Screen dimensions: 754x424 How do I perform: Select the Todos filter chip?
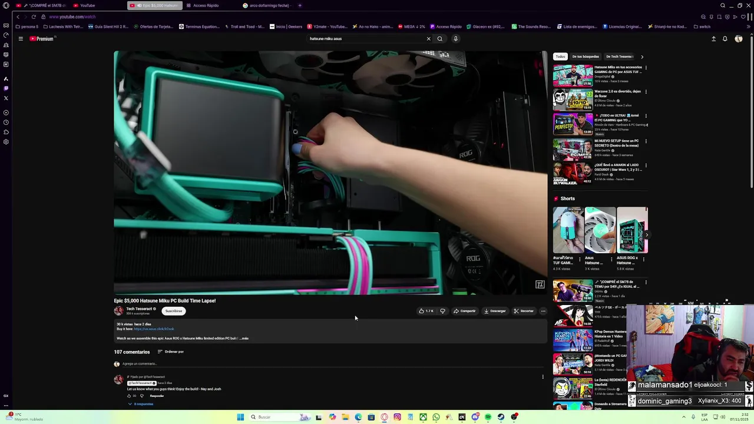tap(560, 57)
